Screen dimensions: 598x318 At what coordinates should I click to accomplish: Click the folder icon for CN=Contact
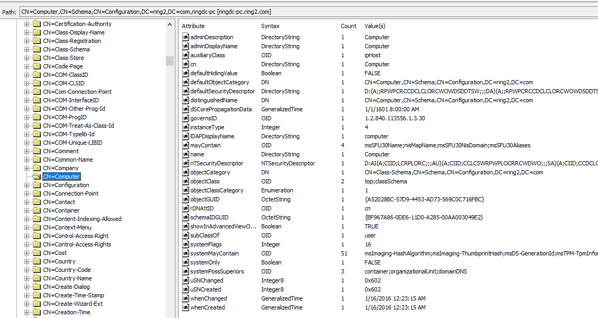click(x=37, y=202)
